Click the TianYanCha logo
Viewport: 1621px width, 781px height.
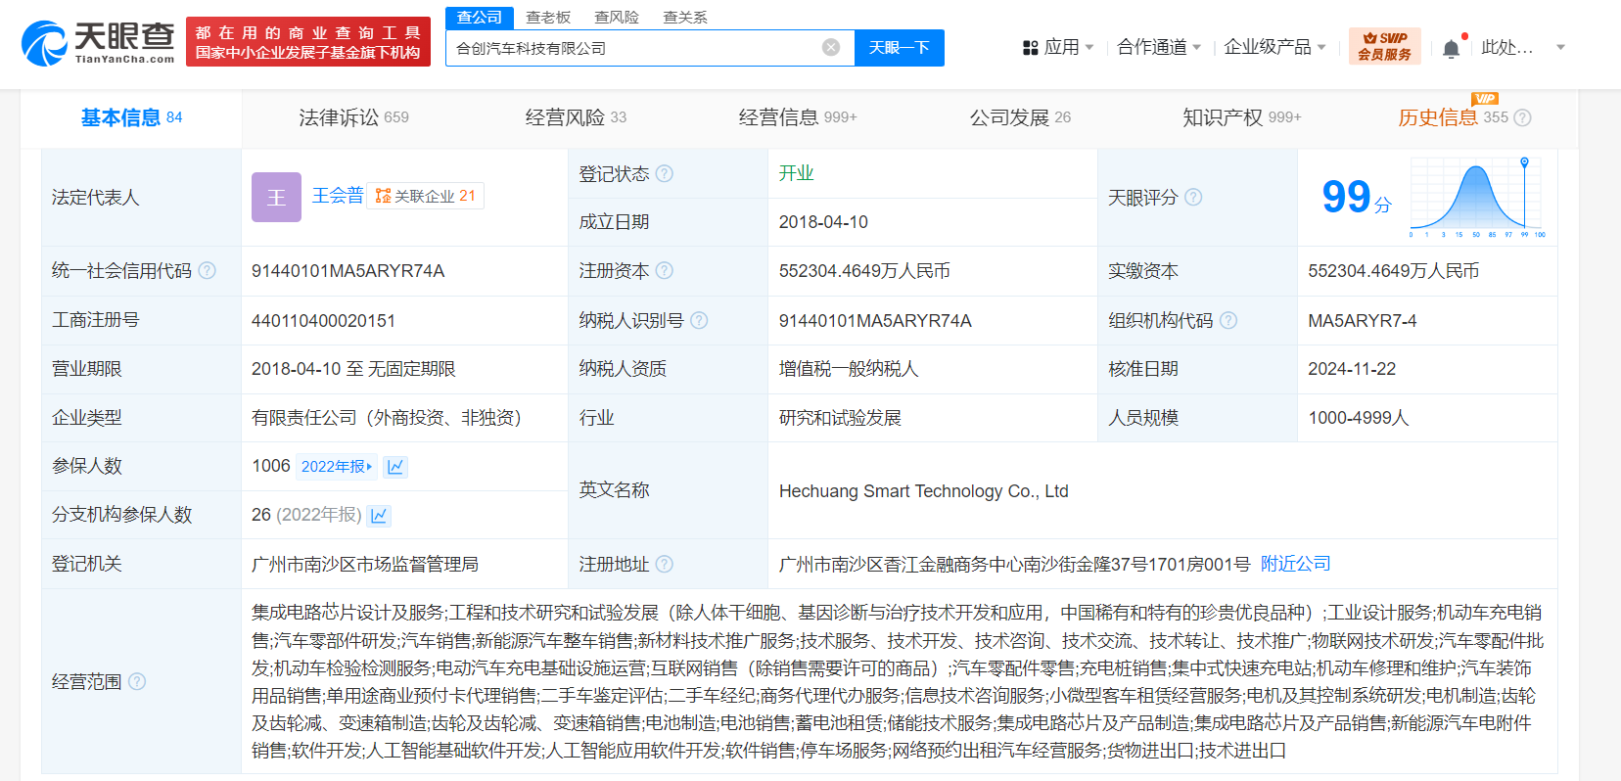click(98, 43)
